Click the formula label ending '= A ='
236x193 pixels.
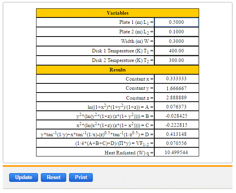coord(121,107)
